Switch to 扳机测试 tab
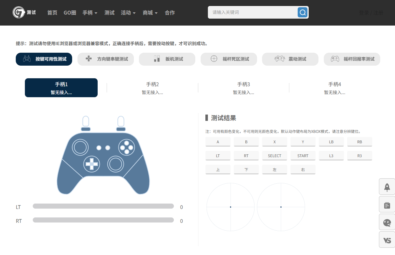 pos(167,59)
